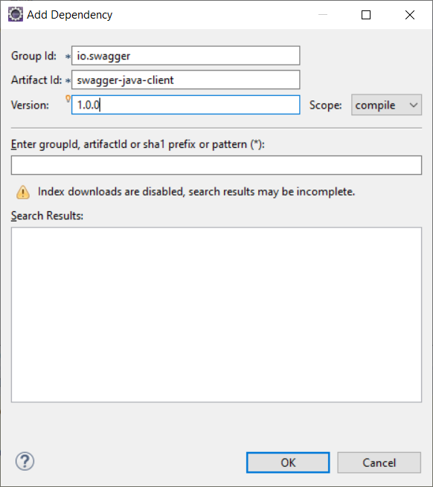433x487 pixels.
Task: Place cursor in the Version field
Action: (x=185, y=105)
